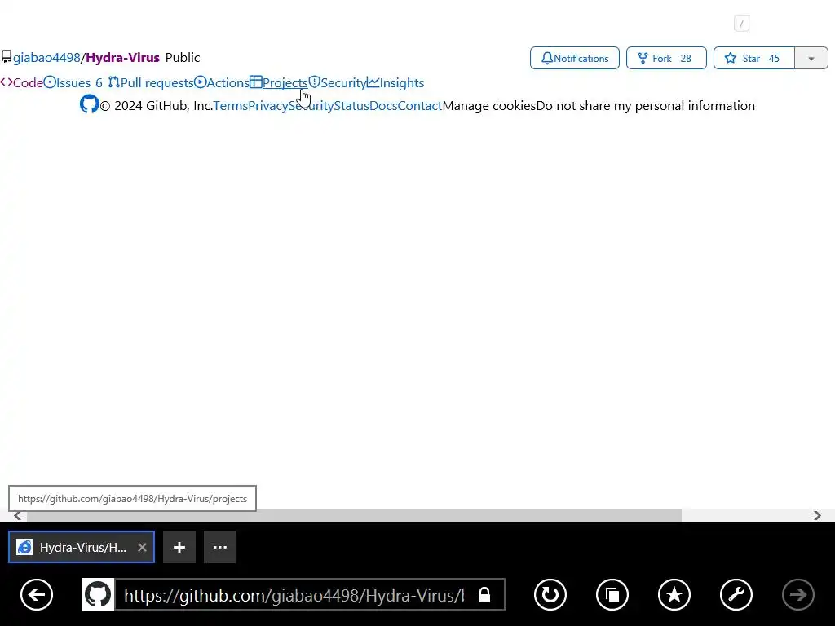Click the padlock security icon in address bar
The height and width of the screenshot is (626, 835).
[x=484, y=594]
